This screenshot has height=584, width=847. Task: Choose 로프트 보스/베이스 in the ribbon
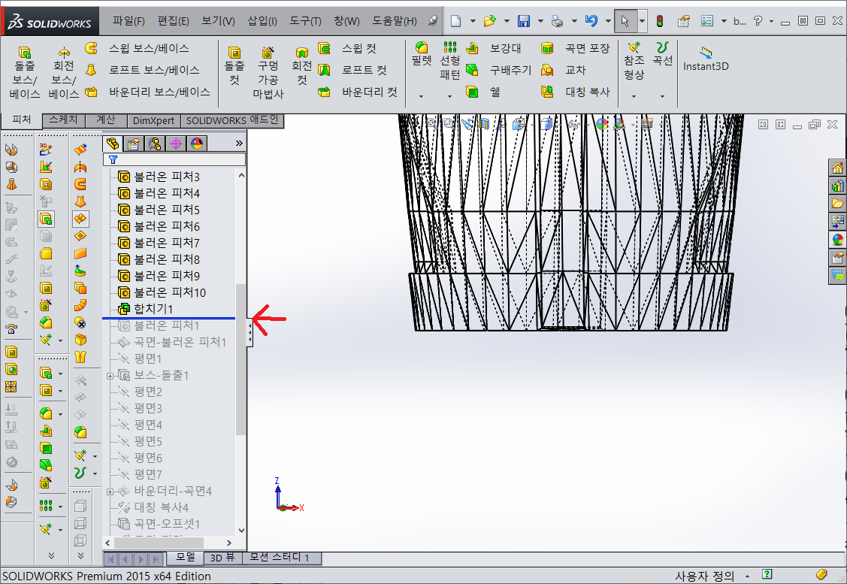click(143, 70)
